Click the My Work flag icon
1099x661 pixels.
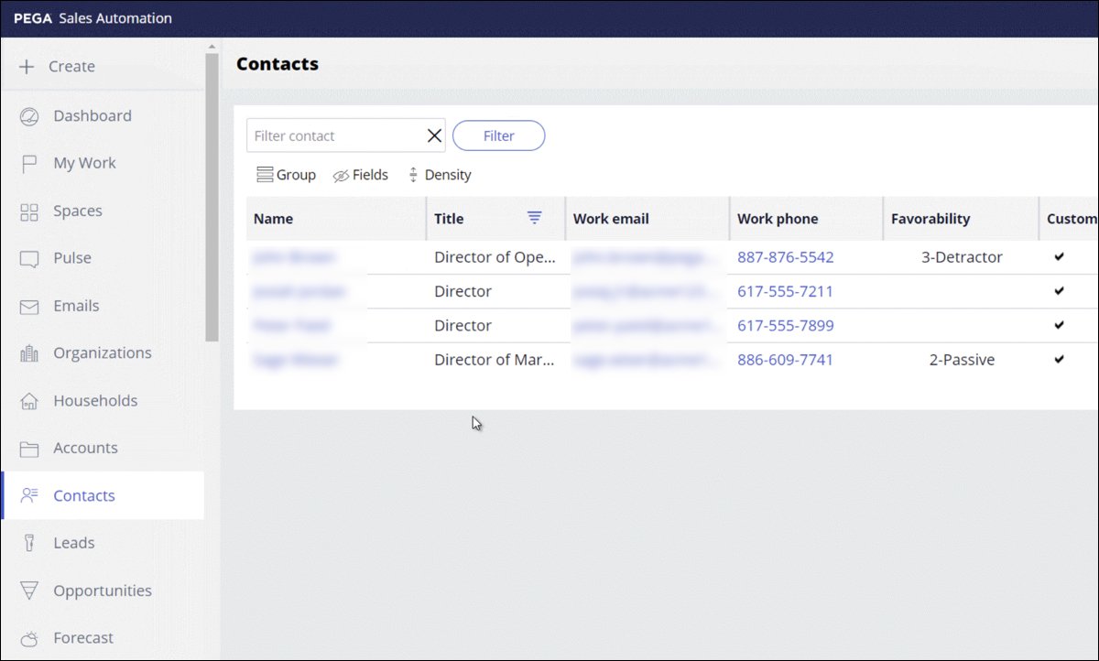(29, 164)
